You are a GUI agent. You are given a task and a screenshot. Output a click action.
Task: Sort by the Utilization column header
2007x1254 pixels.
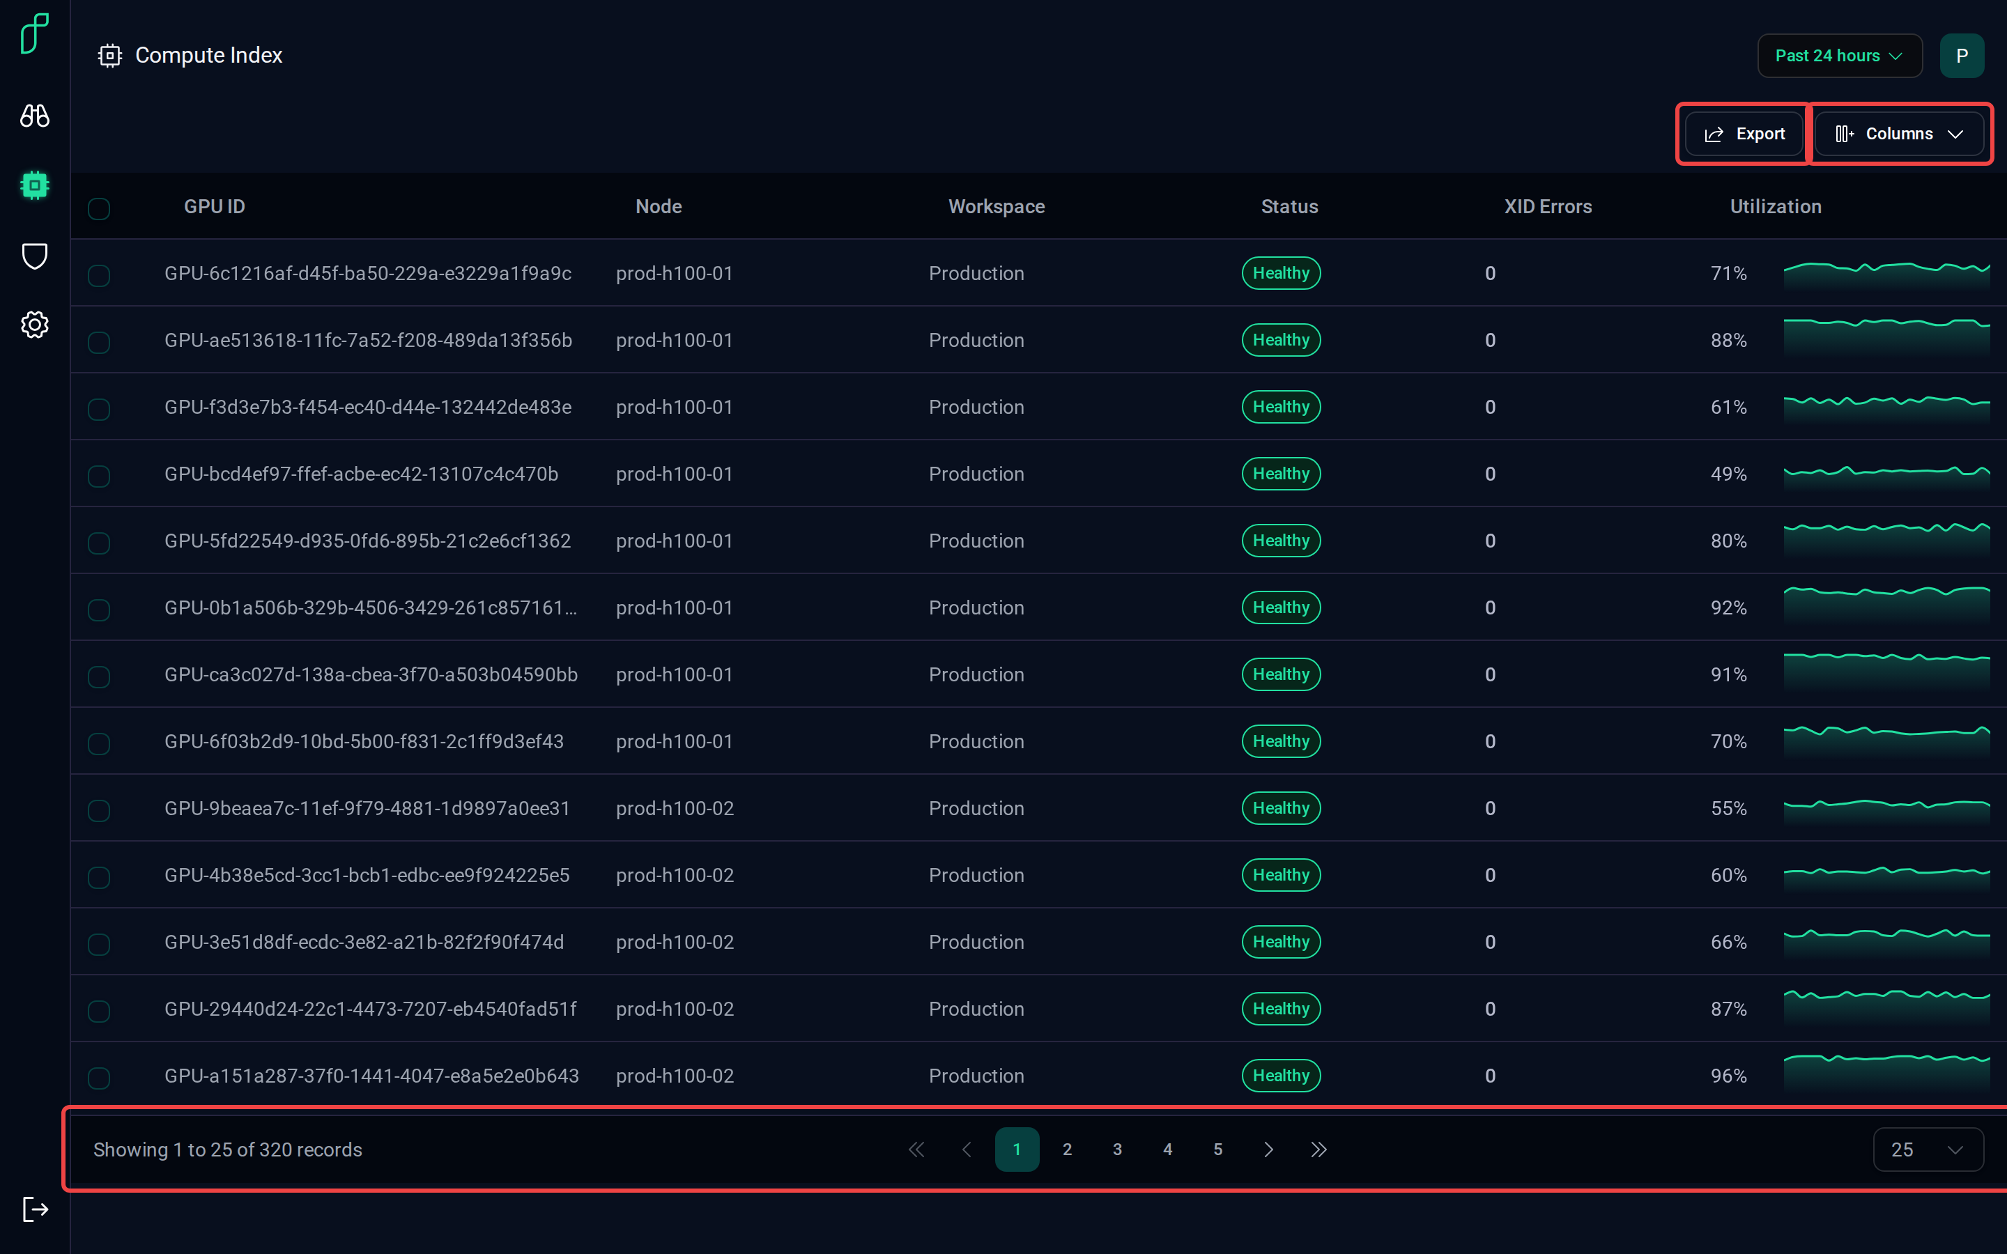(x=1776, y=206)
